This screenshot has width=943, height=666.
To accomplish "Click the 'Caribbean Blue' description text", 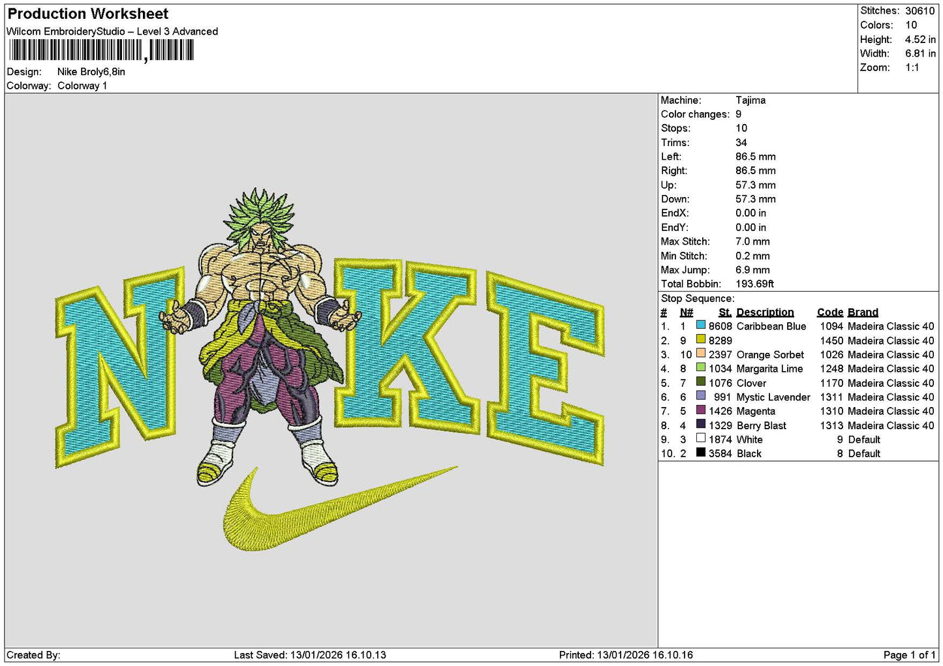I will [771, 326].
